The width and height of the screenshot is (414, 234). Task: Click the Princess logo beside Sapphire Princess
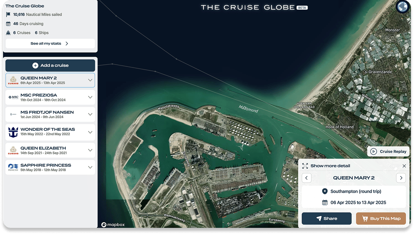[x=13, y=167]
